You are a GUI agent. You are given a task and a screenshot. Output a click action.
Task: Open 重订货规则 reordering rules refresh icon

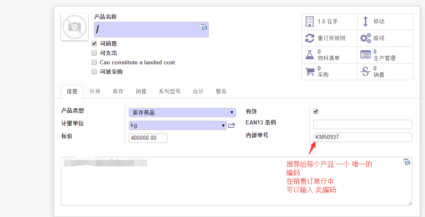(309, 38)
